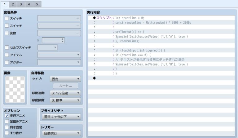Screen dimensions: 238x138
Task: Enable the first スイッチ condition checkbox
Action: pos(7,18)
